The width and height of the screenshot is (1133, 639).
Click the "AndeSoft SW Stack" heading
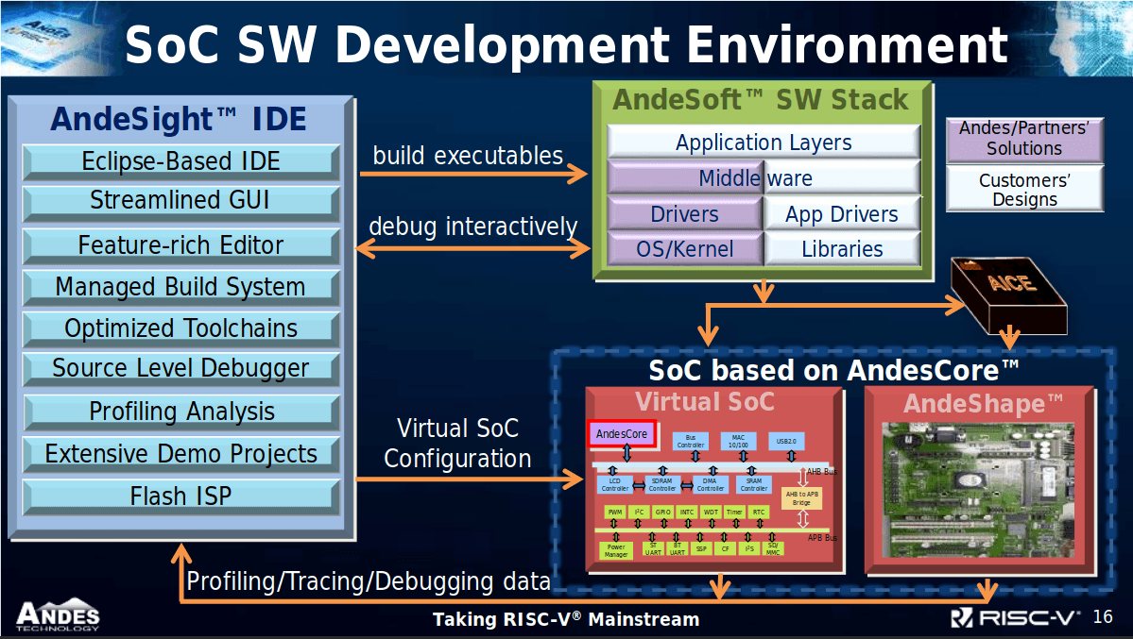point(761,100)
